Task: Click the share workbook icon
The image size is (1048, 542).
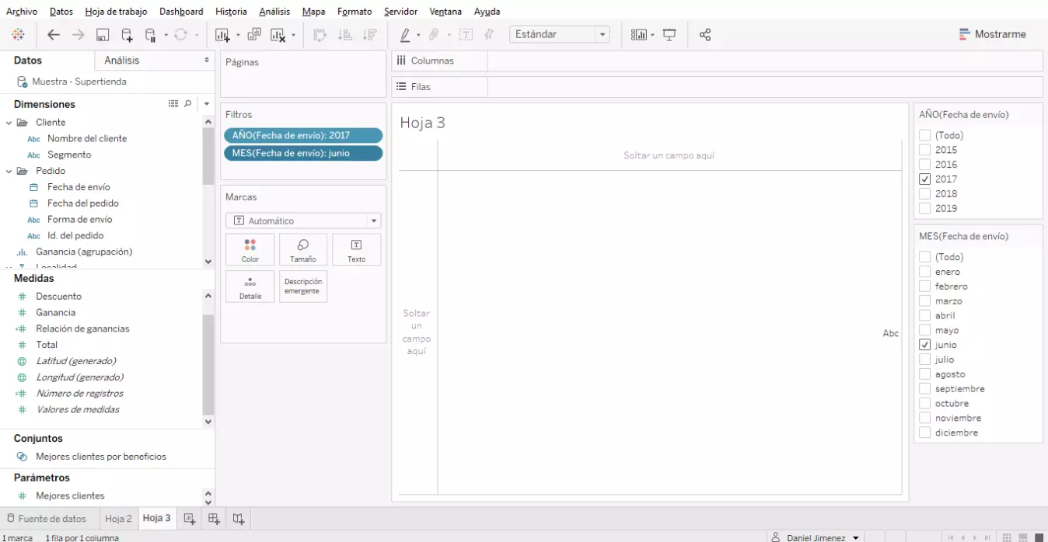Action: (x=705, y=35)
